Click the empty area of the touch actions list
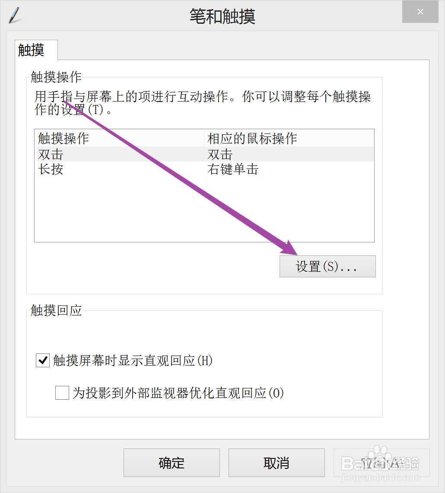Viewport: 445px width, 493px height. pyautogui.click(x=204, y=207)
